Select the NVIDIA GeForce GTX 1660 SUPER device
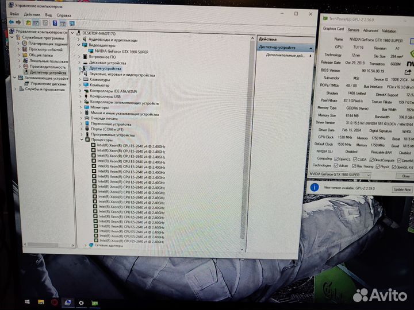Image resolution: width=414 pixels, height=310 pixels. coord(121,52)
